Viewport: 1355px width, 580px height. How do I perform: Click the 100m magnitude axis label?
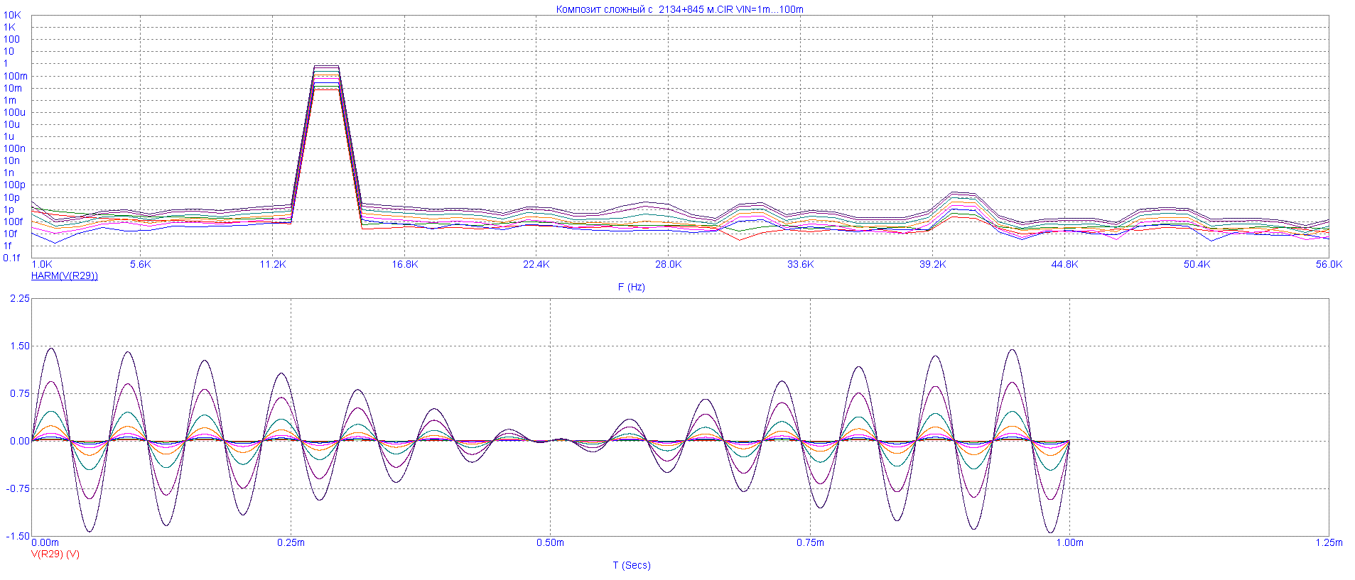(x=16, y=76)
